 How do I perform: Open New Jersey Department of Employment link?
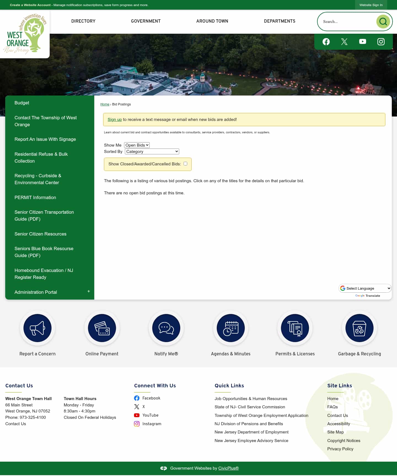pyautogui.click(x=251, y=432)
